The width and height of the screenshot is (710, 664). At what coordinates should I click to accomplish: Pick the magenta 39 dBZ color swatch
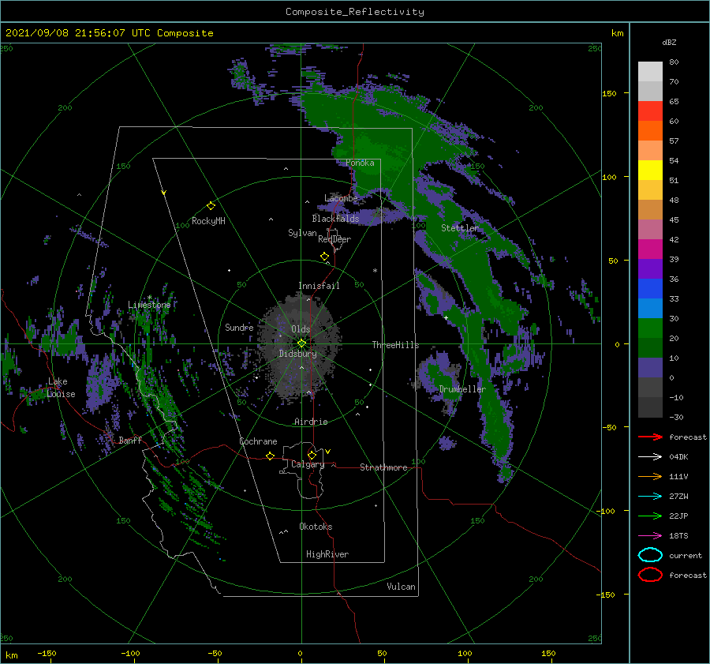point(650,249)
